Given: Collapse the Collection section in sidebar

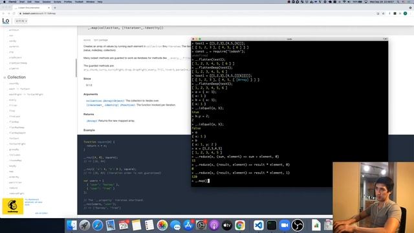Looking at the screenshot, I should [5, 78].
